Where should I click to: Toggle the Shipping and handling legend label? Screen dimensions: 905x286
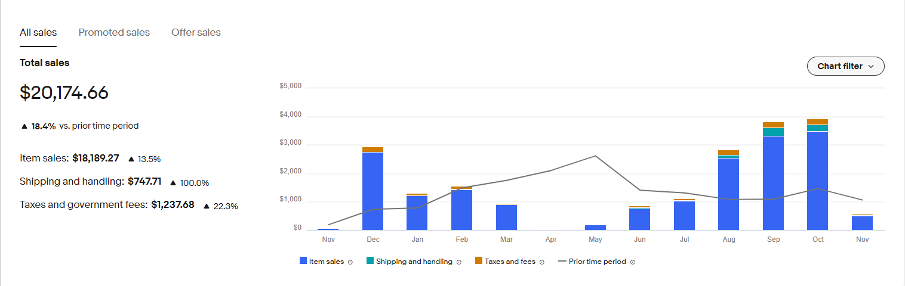(x=414, y=261)
